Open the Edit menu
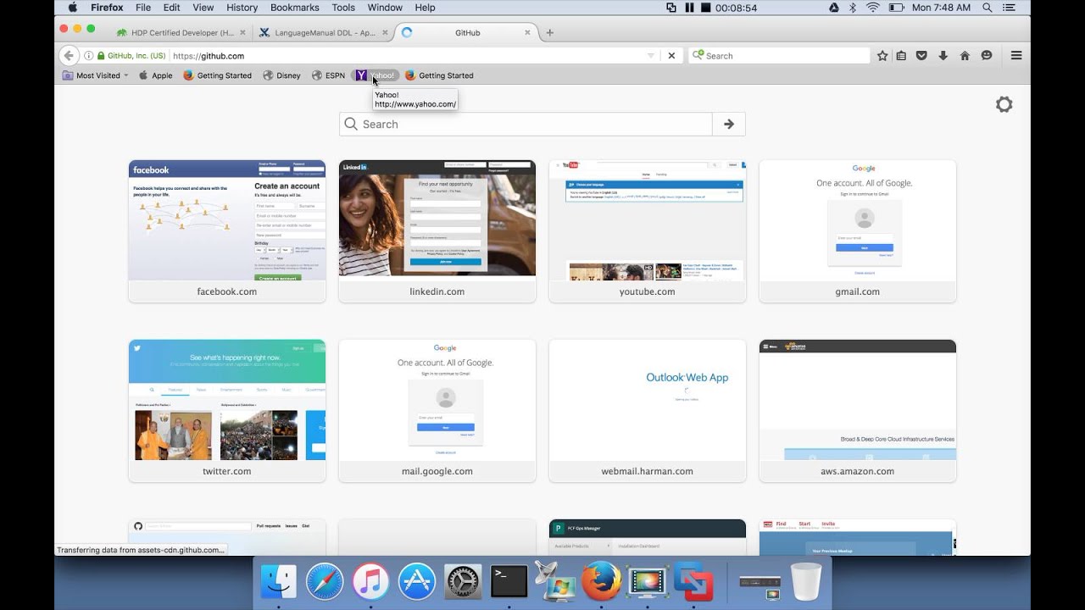The image size is (1085, 610). [172, 8]
